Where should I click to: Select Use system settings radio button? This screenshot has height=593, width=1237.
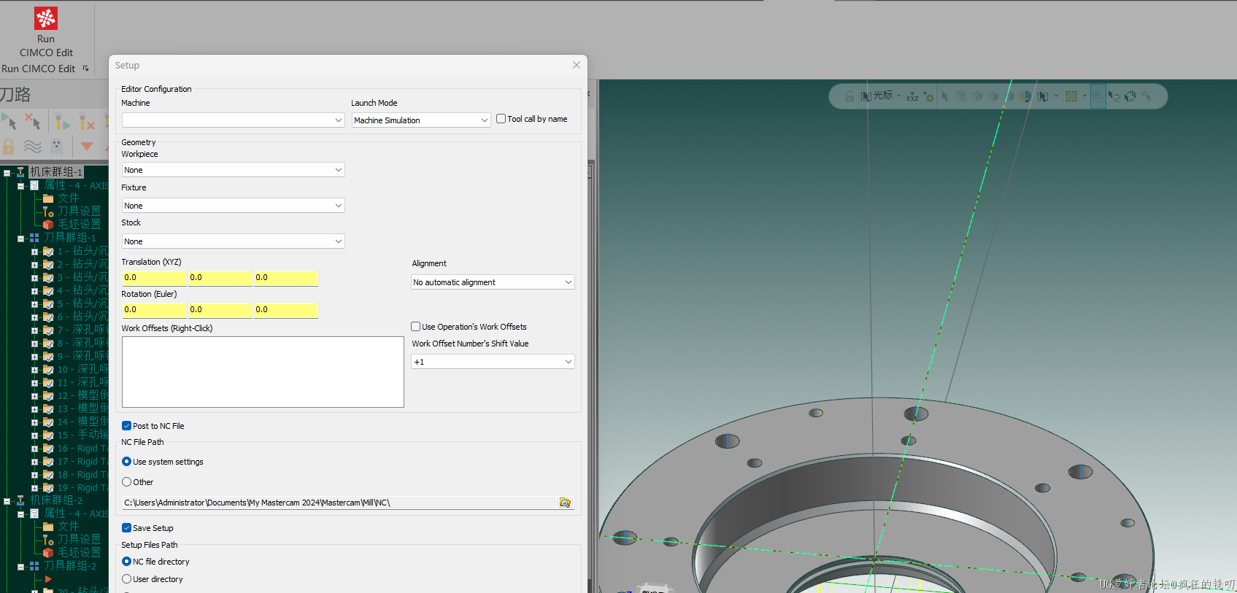click(127, 462)
